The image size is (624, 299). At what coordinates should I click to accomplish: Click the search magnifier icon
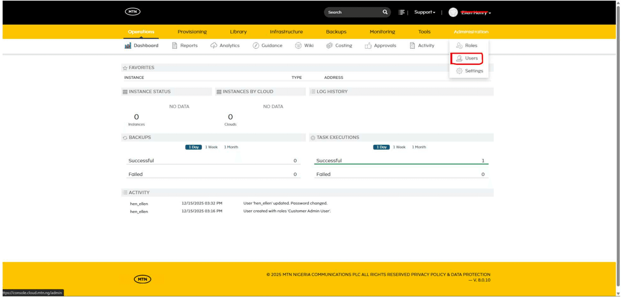click(x=385, y=12)
